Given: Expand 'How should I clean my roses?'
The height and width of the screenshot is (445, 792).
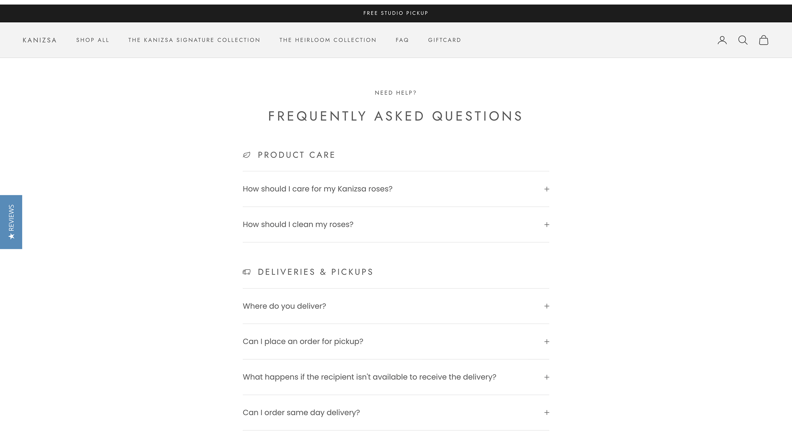Looking at the screenshot, I should click(x=547, y=225).
